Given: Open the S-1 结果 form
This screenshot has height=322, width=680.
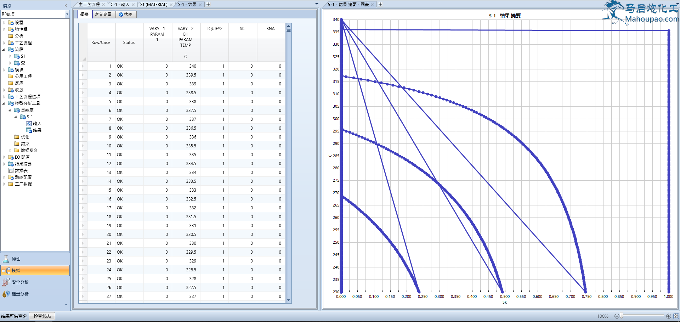Looking at the screenshot, I should pos(37,130).
